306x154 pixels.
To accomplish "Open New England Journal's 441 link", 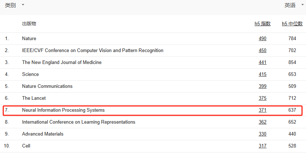I will pyautogui.click(x=262, y=63).
